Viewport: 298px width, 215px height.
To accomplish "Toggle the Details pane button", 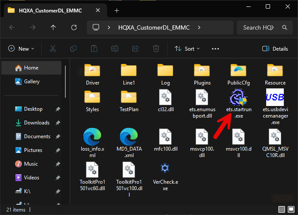I will (275, 49).
